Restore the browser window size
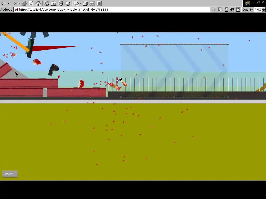 [258, 2]
